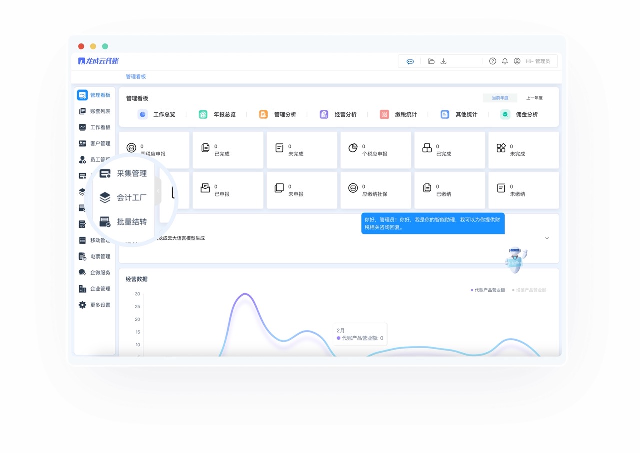Open the 已申报 stat card
This screenshot has width=640, height=453.
tap(228, 190)
